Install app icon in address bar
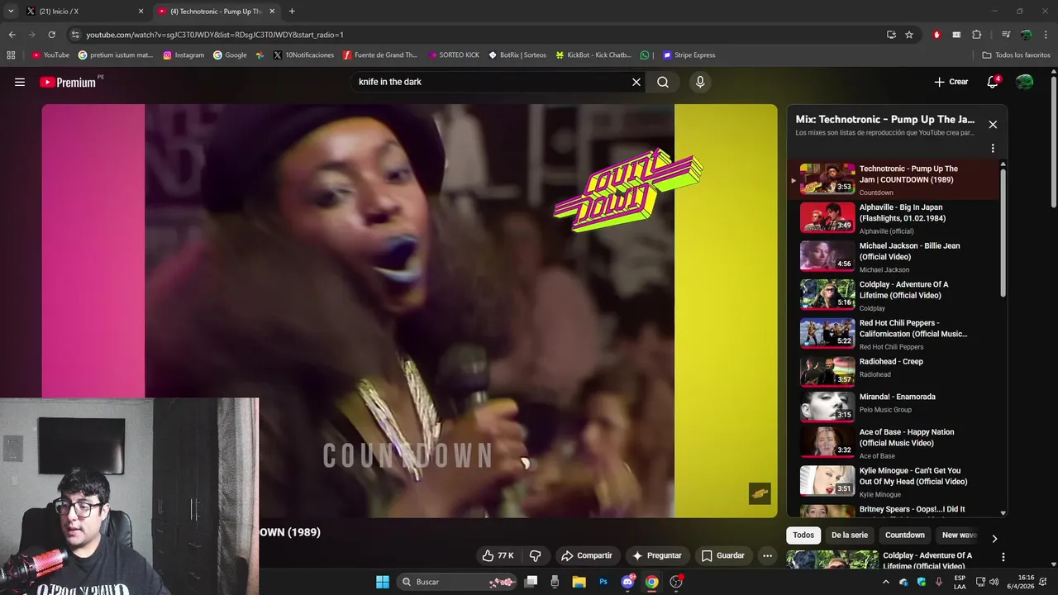 pos(891,35)
